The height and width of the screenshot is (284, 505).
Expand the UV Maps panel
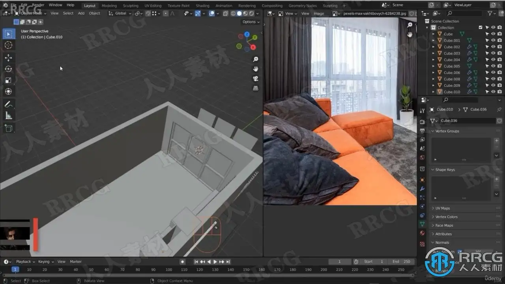coord(442,208)
